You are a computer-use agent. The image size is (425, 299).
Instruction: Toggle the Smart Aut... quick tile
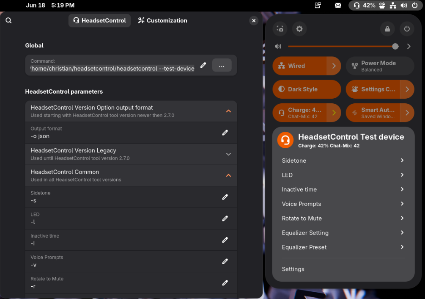(373, 113)
